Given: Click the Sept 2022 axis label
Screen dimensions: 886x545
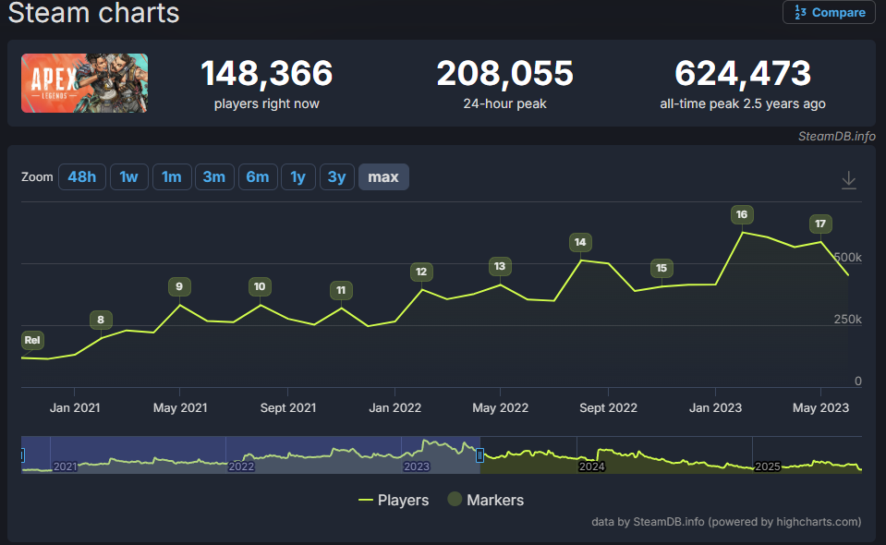Looking at the screenshot, I should (x=608, y=407).
